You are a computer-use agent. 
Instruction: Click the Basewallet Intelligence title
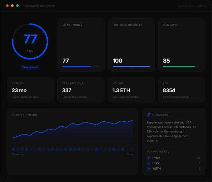coord(40,6)
